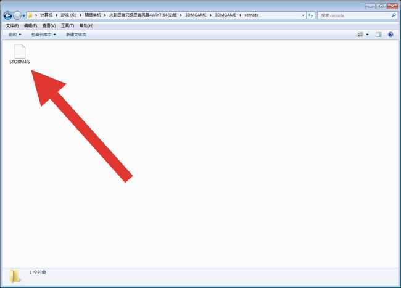Expand the 组织 dropdown
This screenshot has height=288, width=401.
coord(15,35)
